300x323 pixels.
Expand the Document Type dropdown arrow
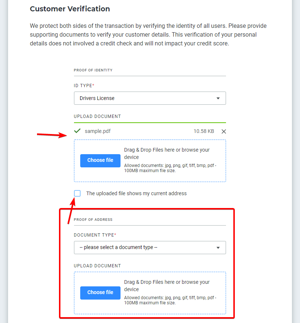[x=218, y=248]
